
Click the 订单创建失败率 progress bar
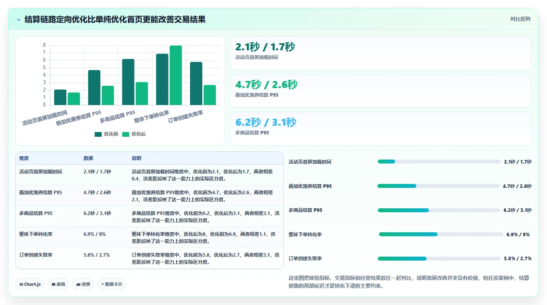coord(440,259)
